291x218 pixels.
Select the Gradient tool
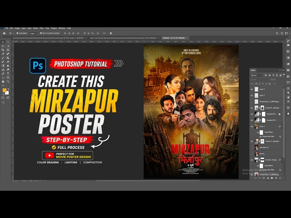pos(3,65)
